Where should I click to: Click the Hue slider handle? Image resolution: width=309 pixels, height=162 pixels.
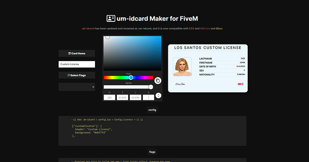point(131,78)
